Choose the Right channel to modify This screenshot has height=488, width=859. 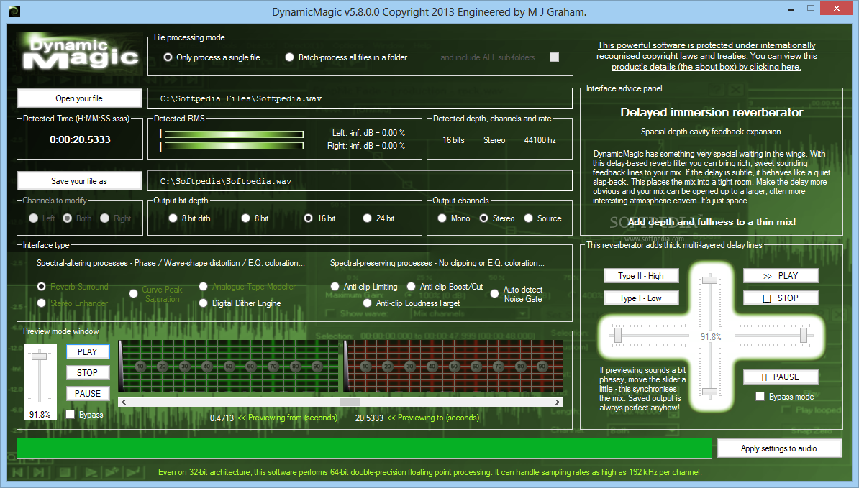coord(116,218)
